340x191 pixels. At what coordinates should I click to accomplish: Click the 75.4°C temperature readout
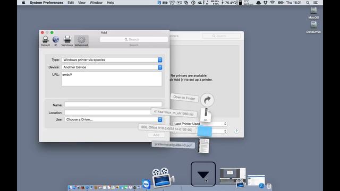tap(231, 3)
